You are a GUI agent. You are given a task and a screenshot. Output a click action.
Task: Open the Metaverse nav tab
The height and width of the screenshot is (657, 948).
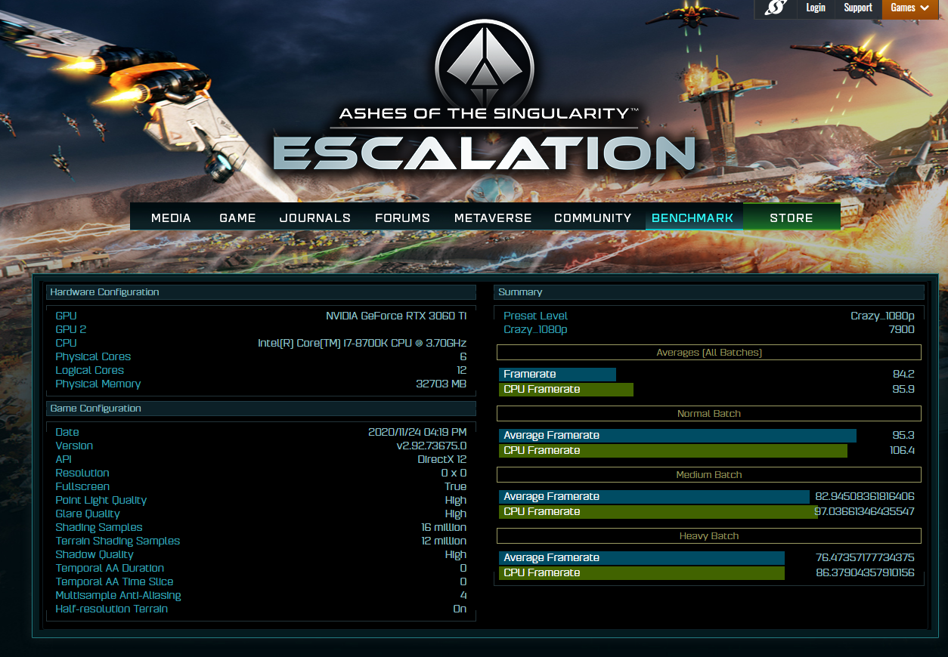[x=493, y=217]
